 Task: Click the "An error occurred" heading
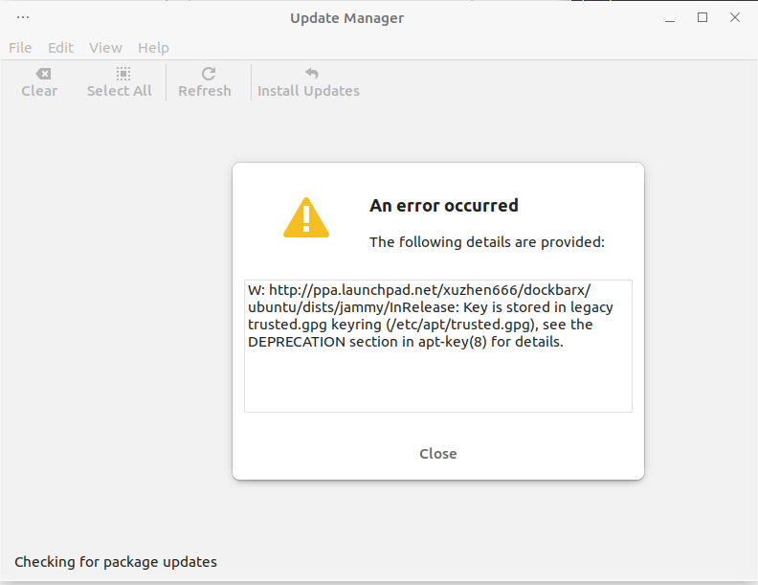point(444,206)
